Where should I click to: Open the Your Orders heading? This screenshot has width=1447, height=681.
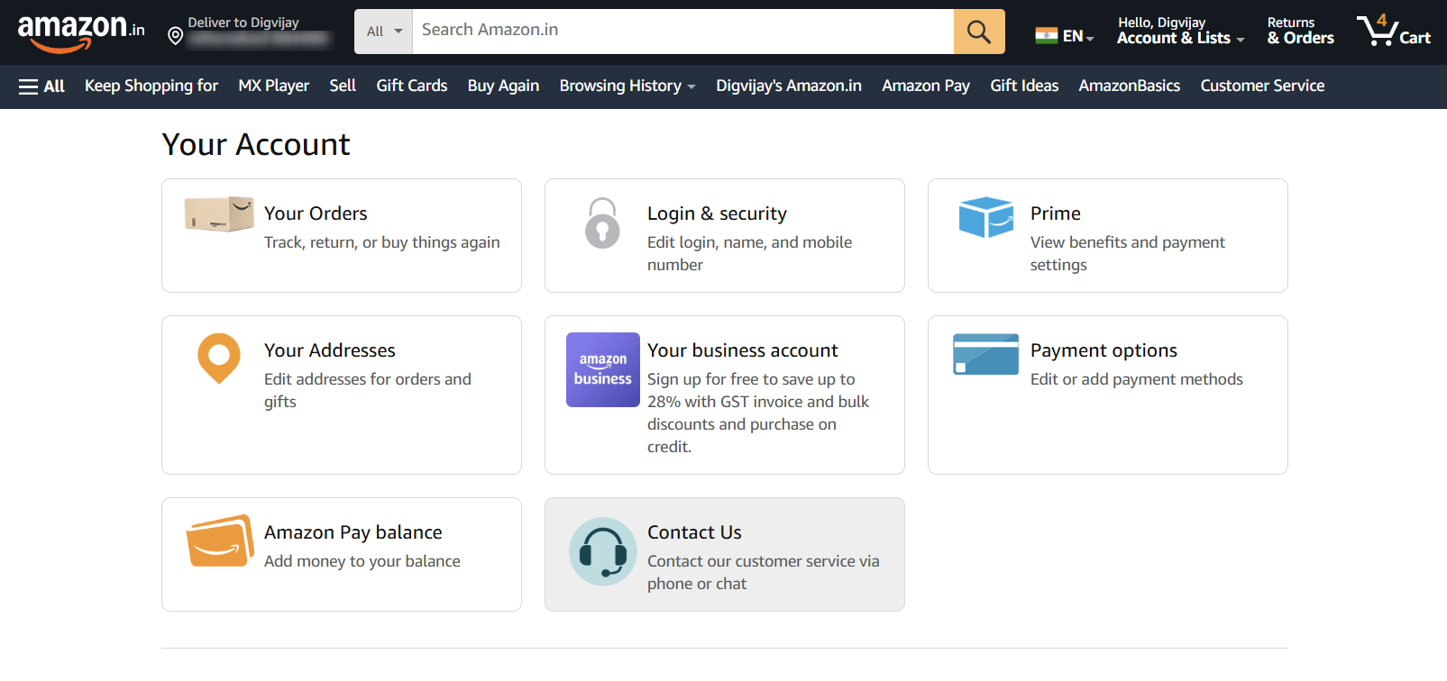point(316,213)
